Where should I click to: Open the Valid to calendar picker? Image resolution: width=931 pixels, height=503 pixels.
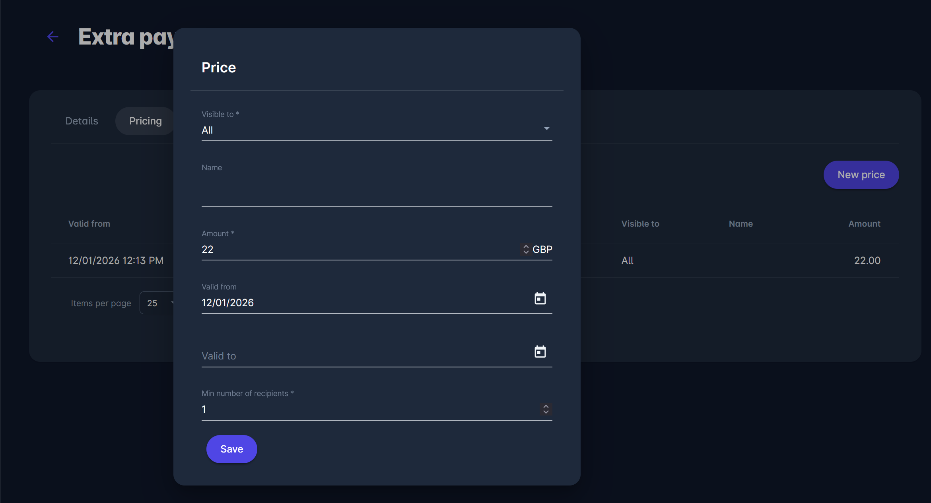click(x=540, y=352)
